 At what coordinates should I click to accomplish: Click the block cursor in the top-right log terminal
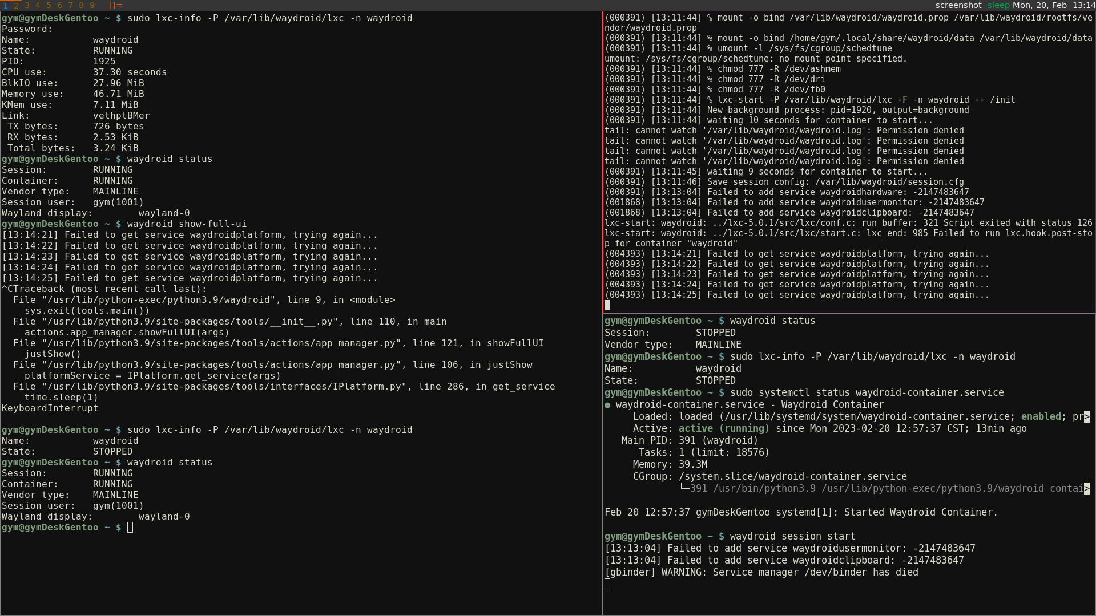(x=607, y=305)
